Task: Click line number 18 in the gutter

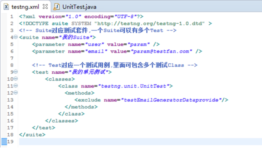Action: coord(10,135)
